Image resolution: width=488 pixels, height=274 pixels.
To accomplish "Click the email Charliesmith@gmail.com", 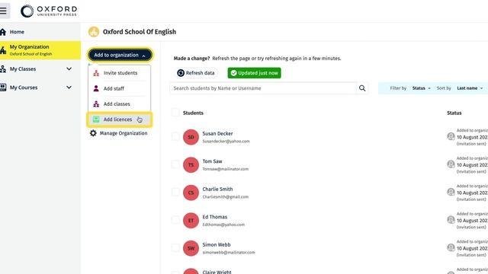I will tap(226, 197).
